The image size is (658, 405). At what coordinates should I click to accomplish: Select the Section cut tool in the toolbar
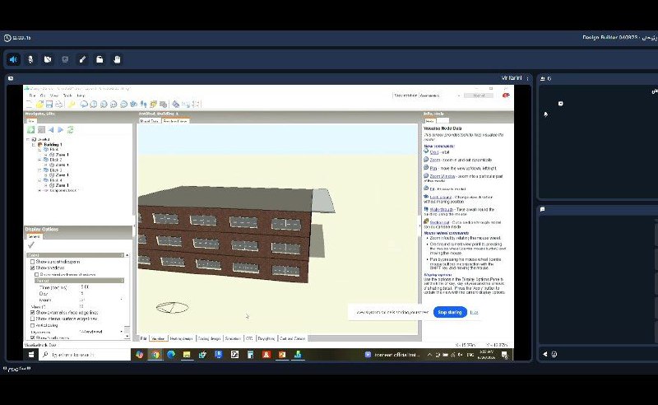[x=153, y=105]
